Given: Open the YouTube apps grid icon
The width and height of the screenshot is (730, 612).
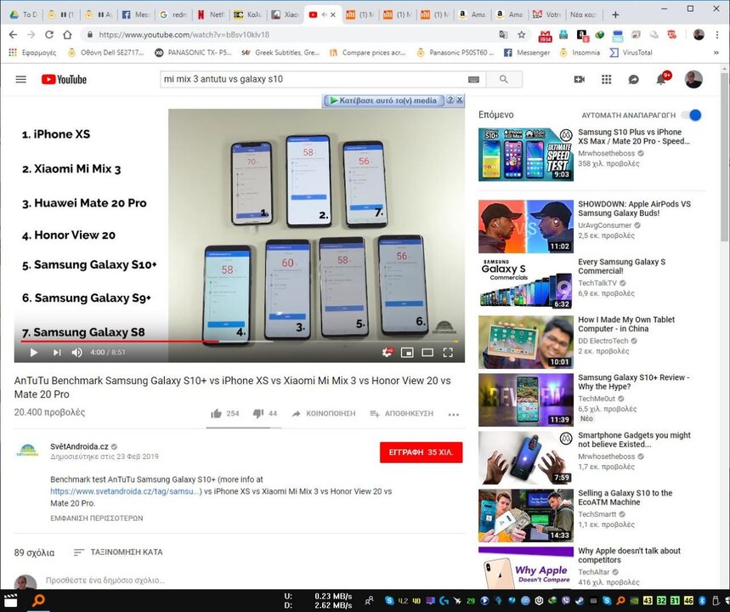Looking at the screenshot, I should 606,79.
